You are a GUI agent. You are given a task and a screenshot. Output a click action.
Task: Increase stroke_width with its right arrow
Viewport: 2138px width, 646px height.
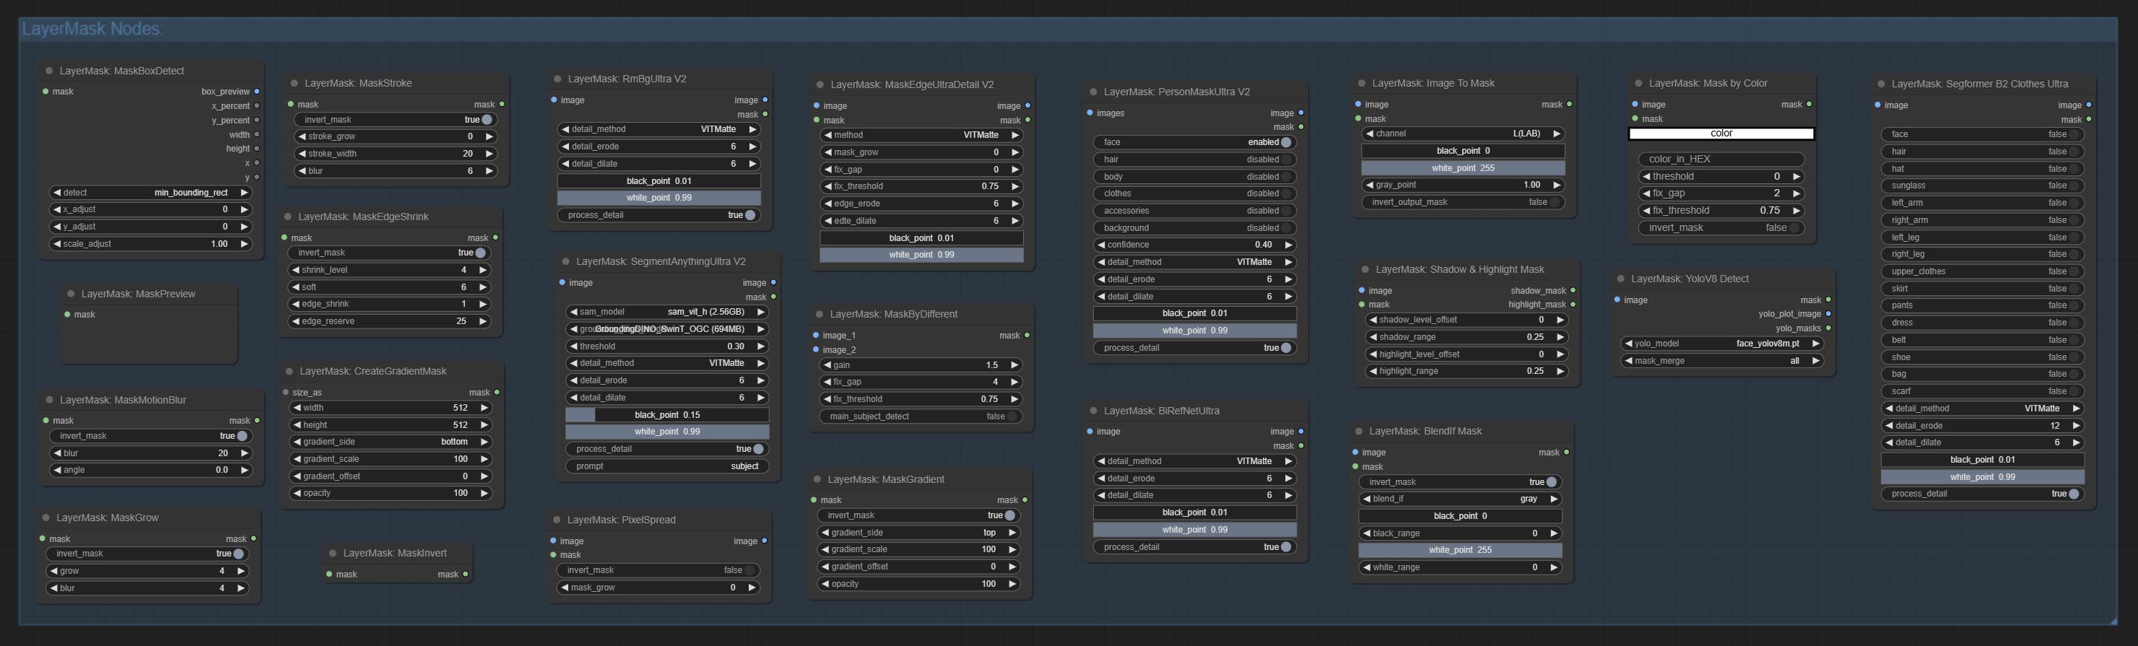(x=489, y=154)
